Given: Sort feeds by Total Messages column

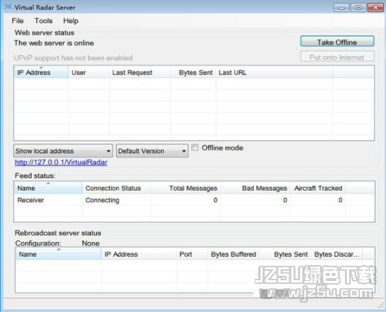Looking at the screenshot, I should (185, 188).
